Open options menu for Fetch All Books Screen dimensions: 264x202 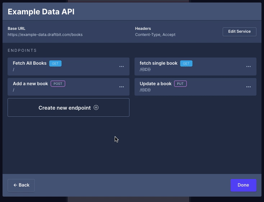(122, 66)
